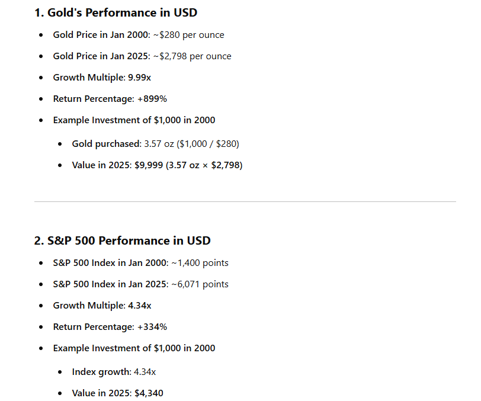Screen dimensions: 481x401
Task: Click S&P 500 Index in Jan 2025 line
Action: pos(140,284)
